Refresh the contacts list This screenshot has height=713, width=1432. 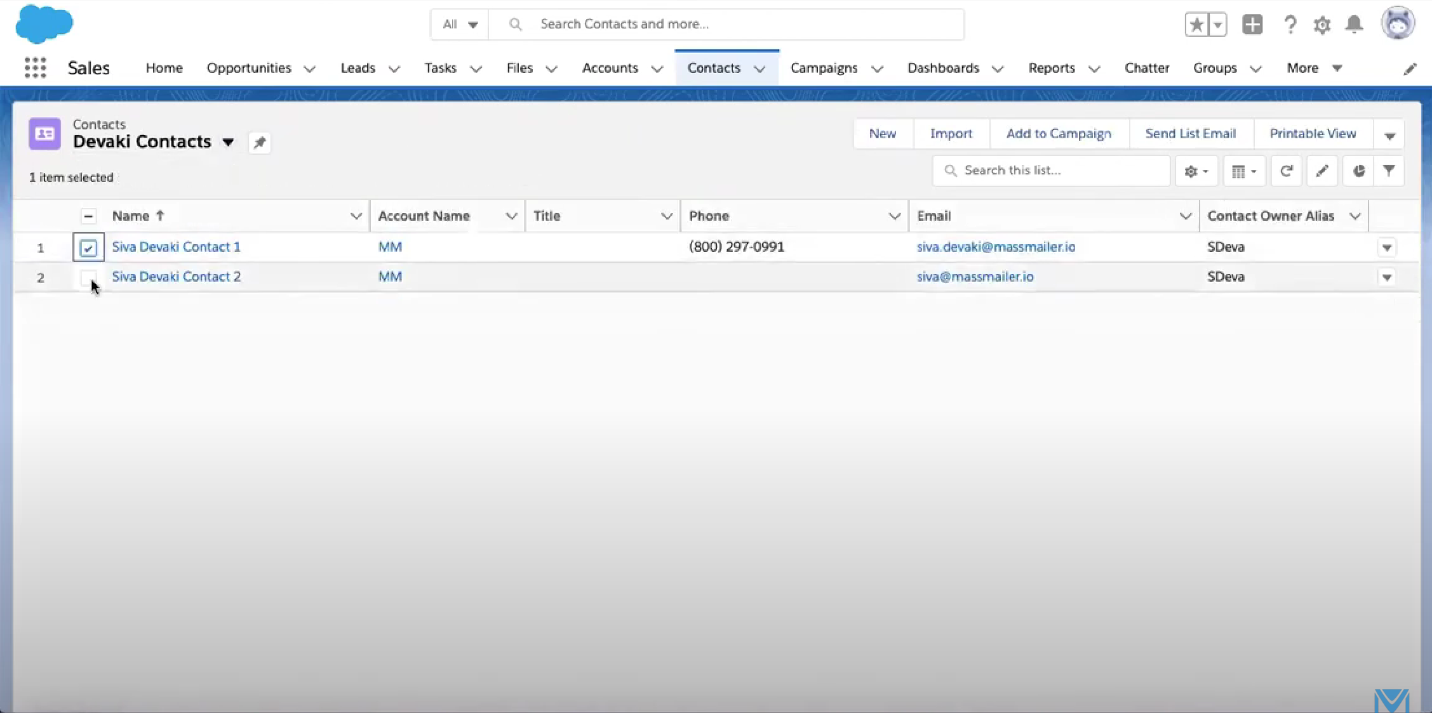point(1286,171)
